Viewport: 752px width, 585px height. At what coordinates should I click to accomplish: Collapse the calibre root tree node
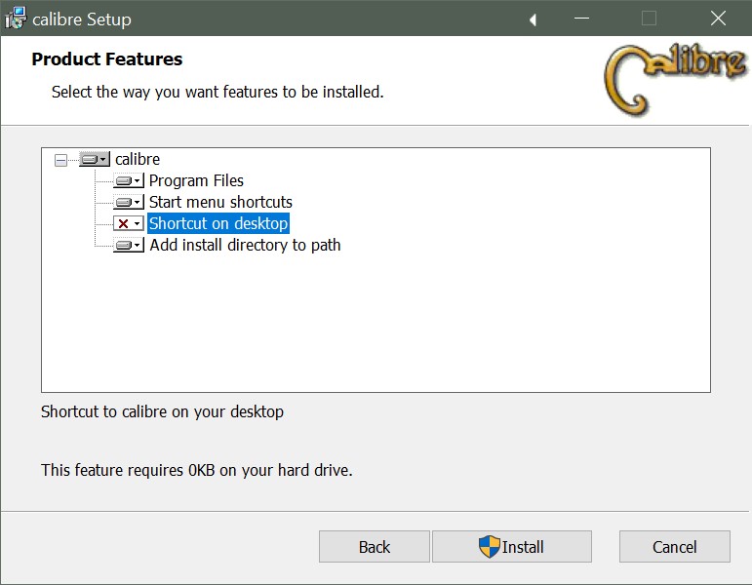click(x=60, y=160)
